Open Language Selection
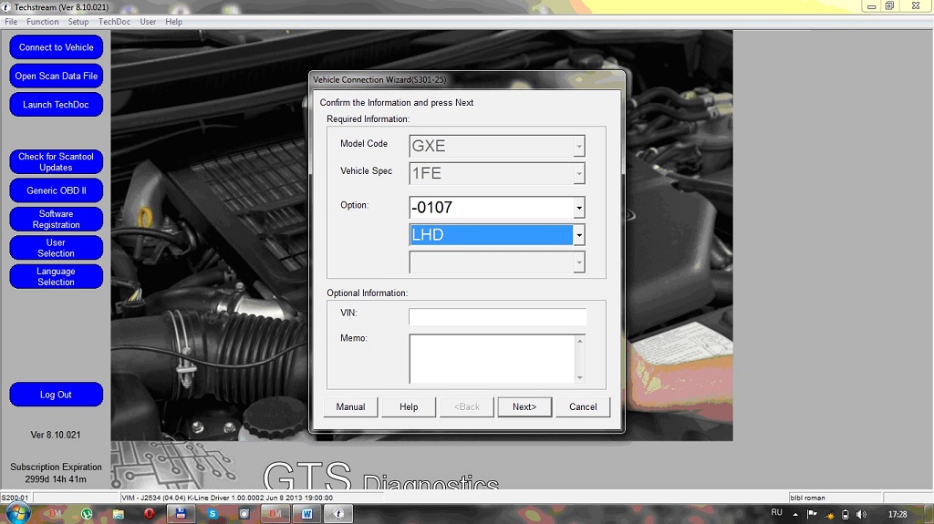The image size is (934, 524). tap(56, 276)
